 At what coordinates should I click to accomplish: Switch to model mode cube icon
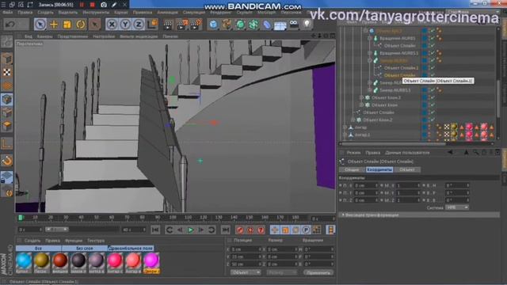tap(7, 59)
